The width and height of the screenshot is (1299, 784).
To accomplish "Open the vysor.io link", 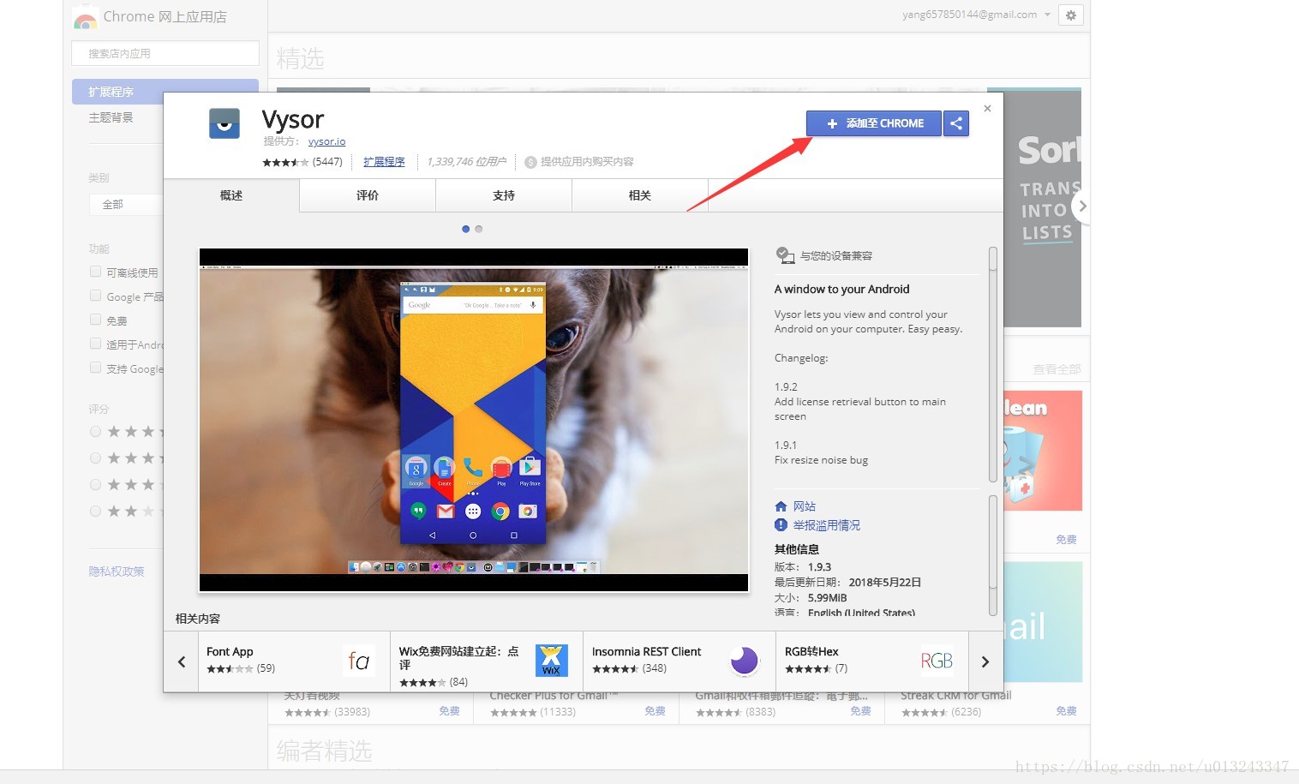I will [326, 141].
